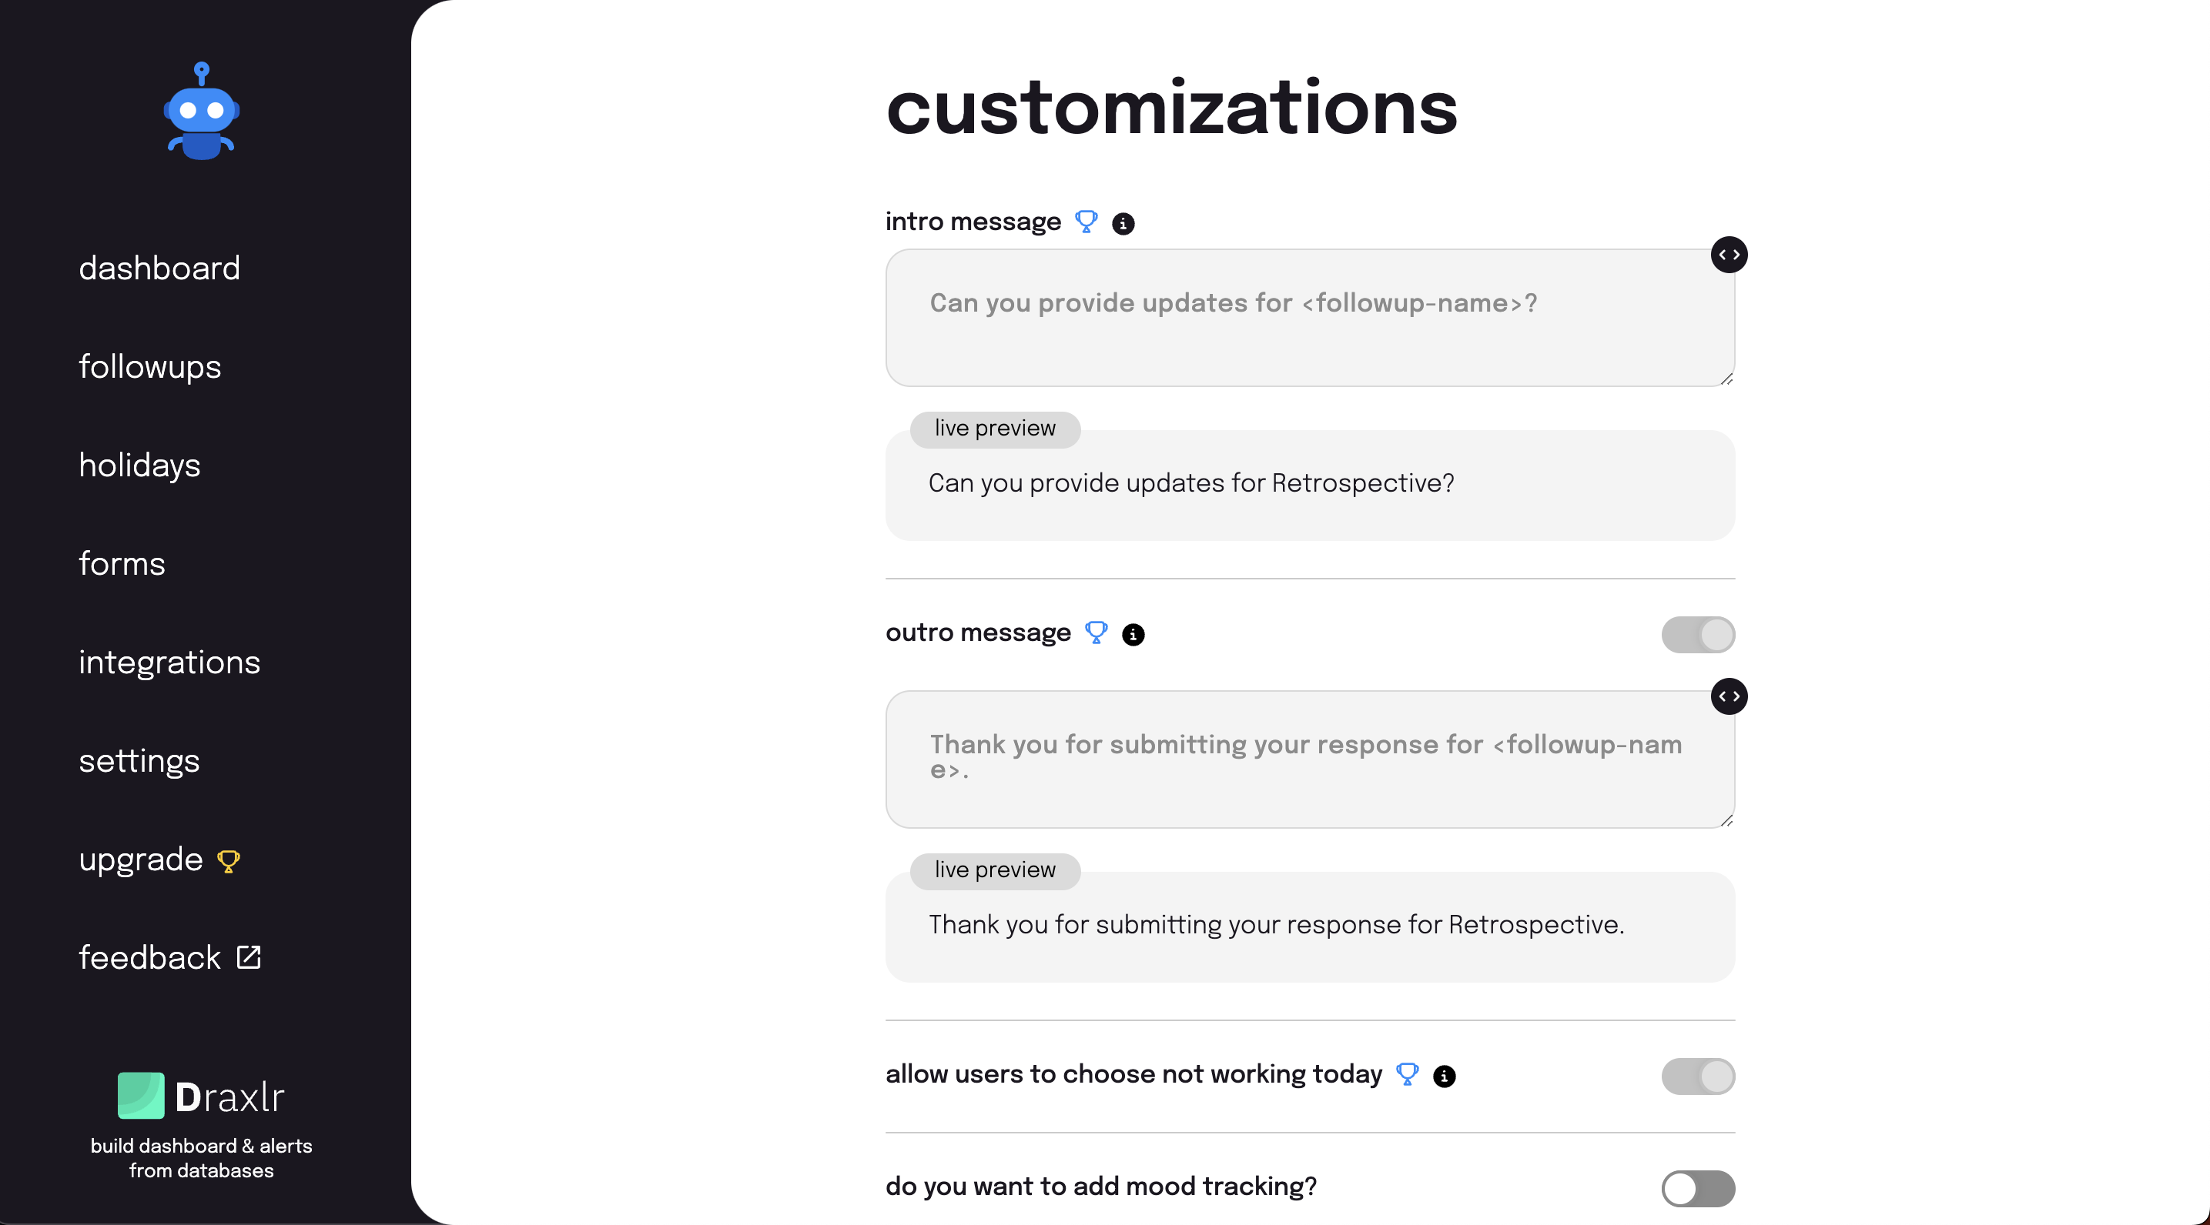Click the code variables icon on outro message box
The image size is (2210, 1225).
1729,696
